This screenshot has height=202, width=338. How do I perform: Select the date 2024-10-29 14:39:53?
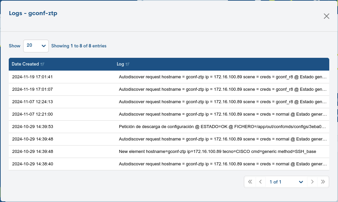tap(33, 127)
